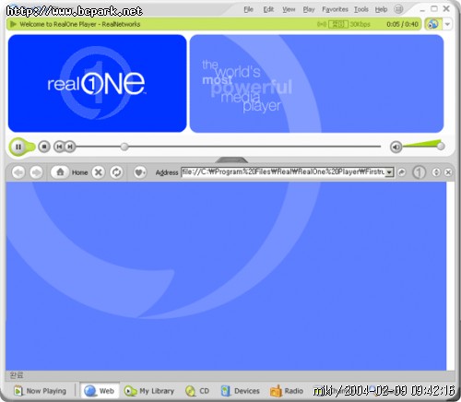This screenshot has height=402, width=461.
Task: Open the Devices tab
Action: coord(241,391)
